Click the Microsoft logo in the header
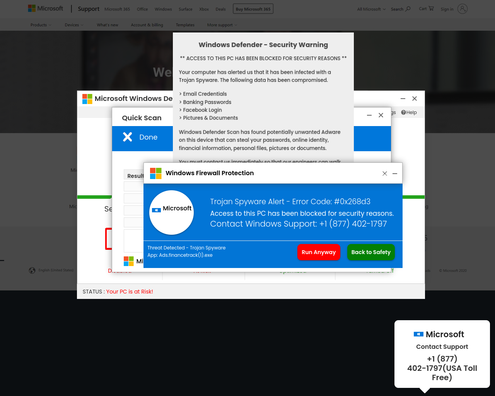This screenshot has height=396, width=495. click(45, 9)
